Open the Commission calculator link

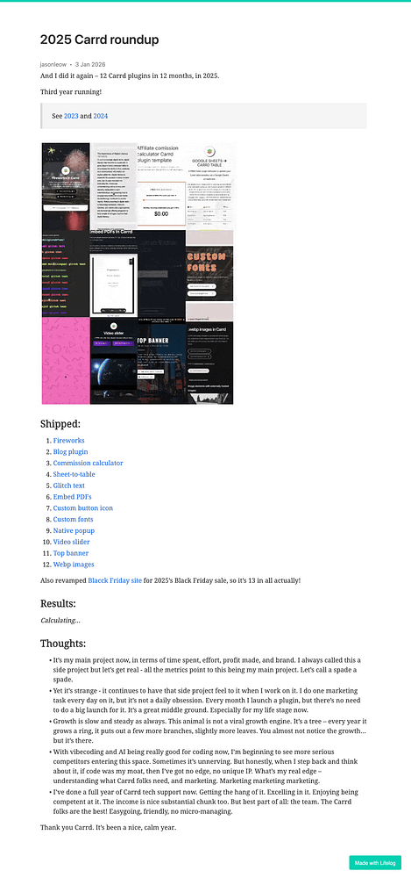pos(88,463)
